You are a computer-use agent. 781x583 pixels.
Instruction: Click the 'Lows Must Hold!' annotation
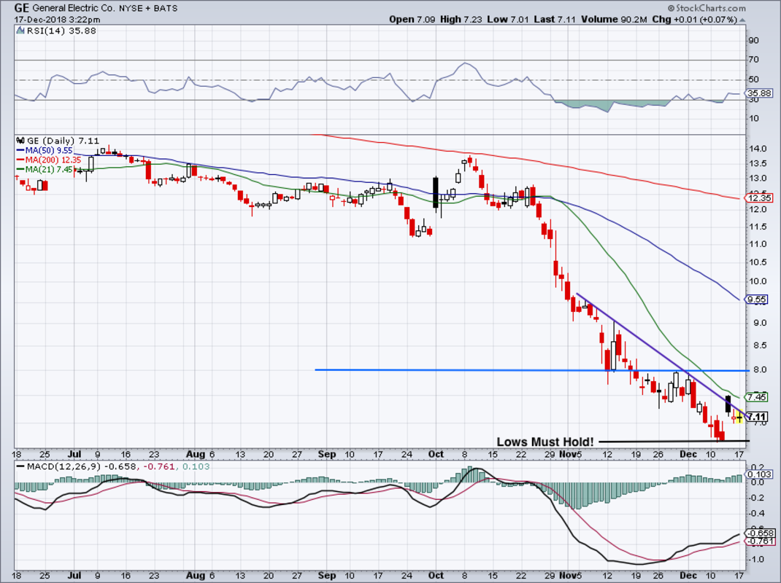point(545,442)
